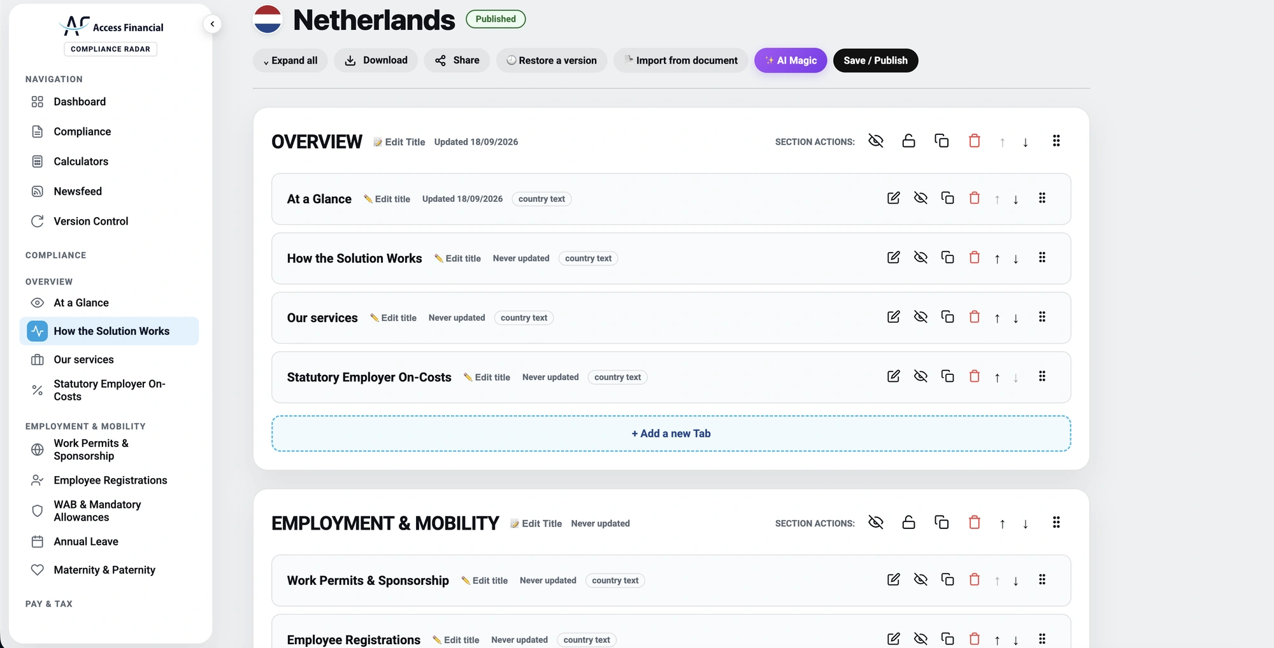Screen dimensions: 1274x648
Task: Open the Share option
Action: coord(457,60)
